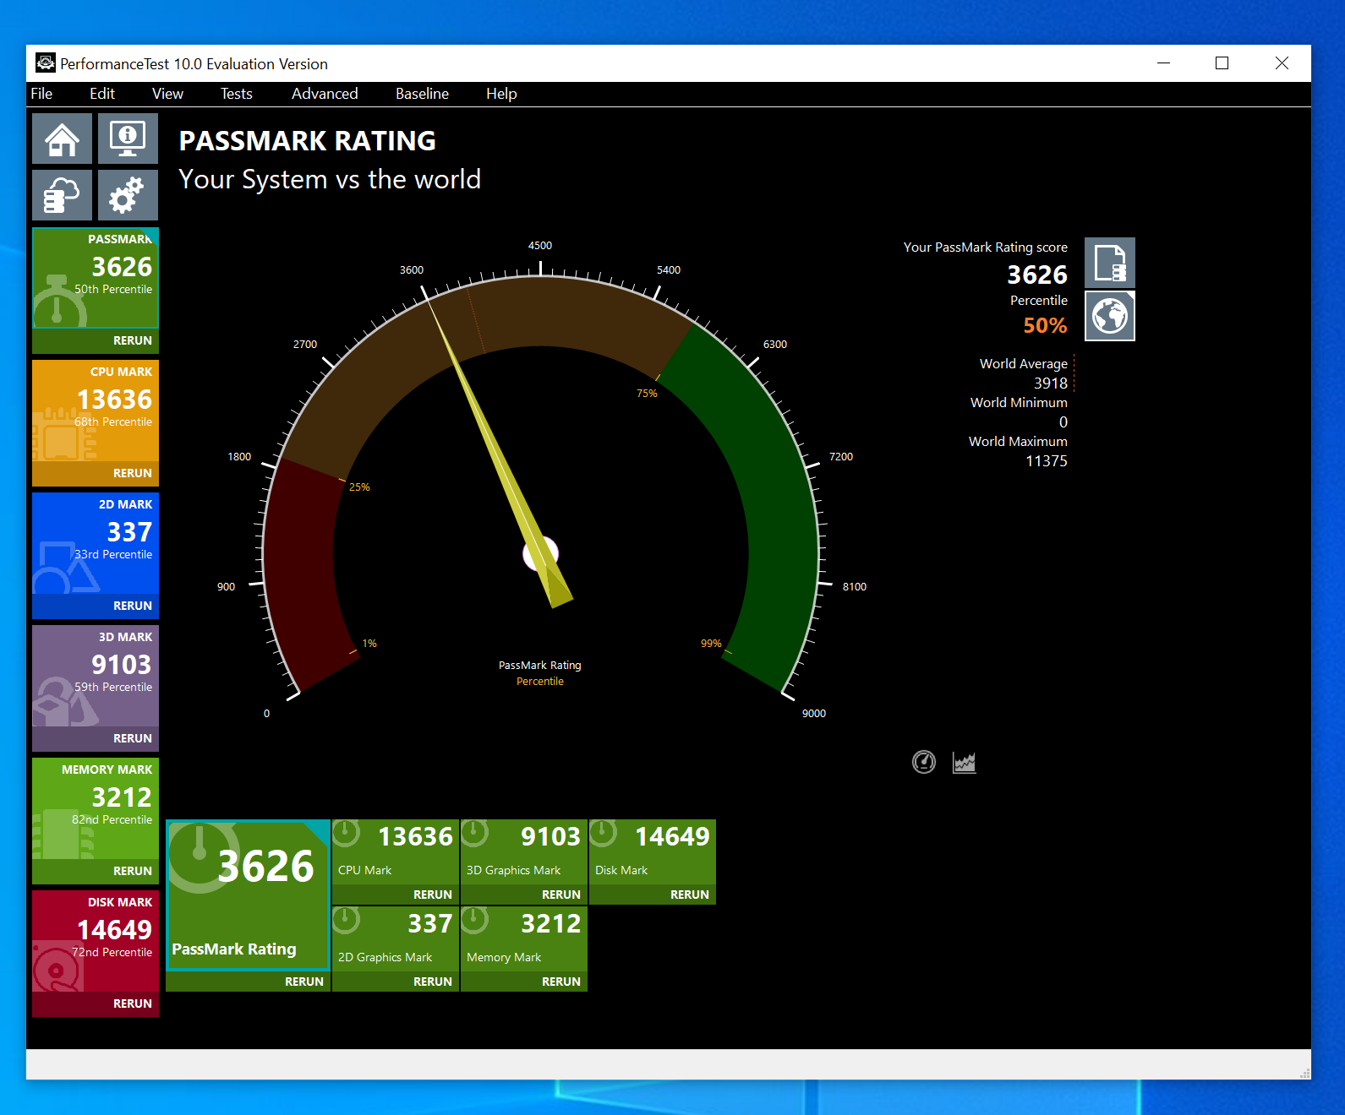Open the bottom 2D Graphics Mark 337 tile
Screen dimensions: 1345x1115
(396, 938)
